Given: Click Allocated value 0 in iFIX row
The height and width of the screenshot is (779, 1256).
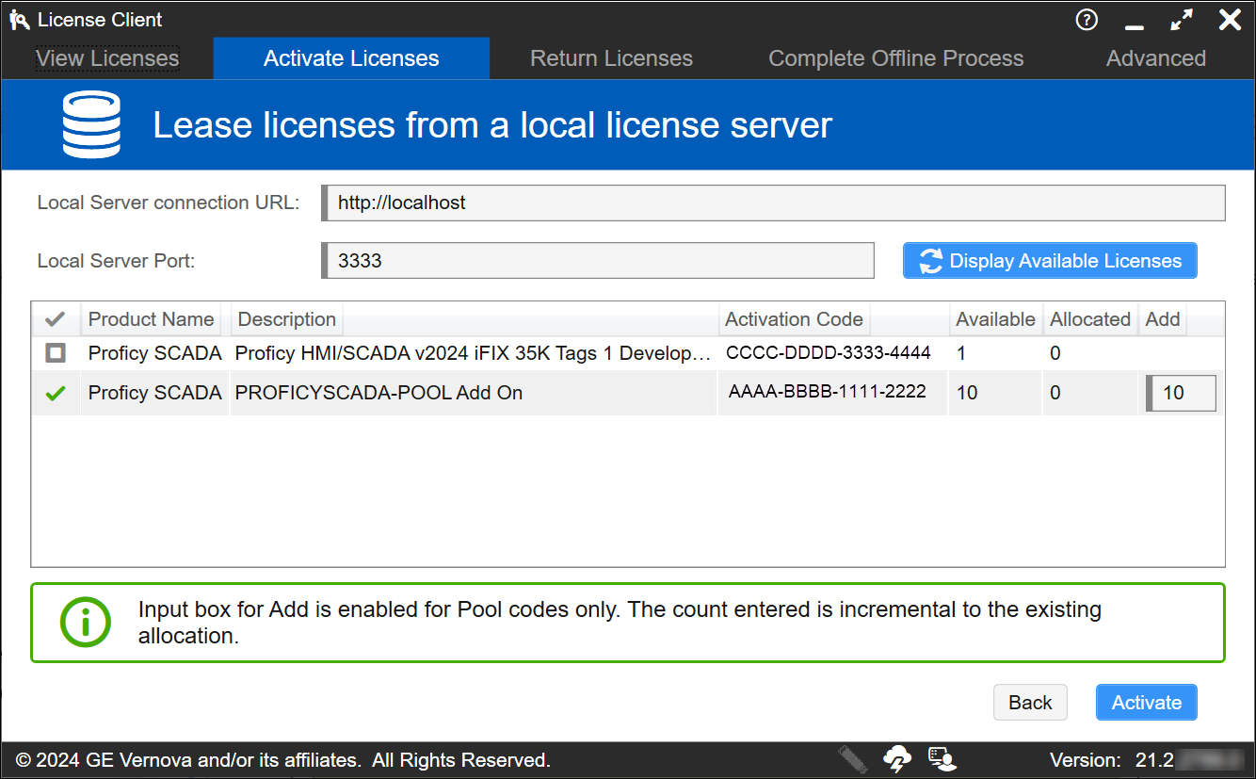Looking at the screenshot, I should pyautogui.click(x=1055, y=354).
